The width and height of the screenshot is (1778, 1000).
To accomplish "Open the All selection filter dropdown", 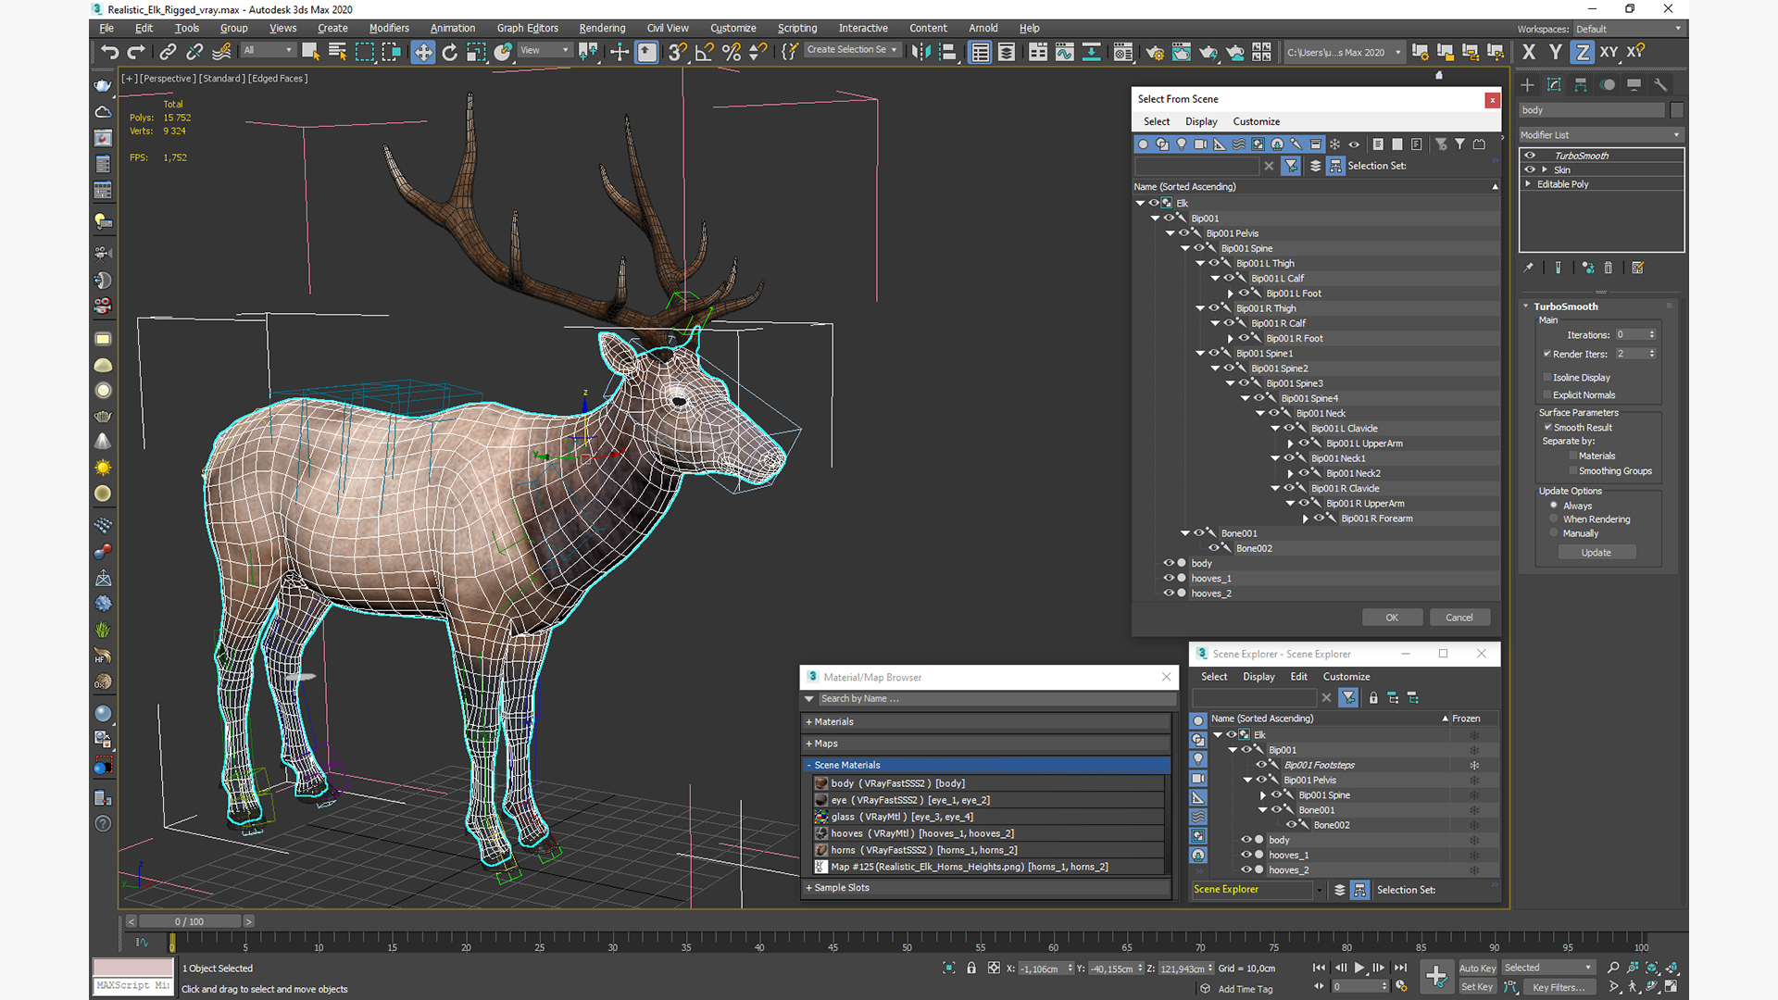I will coord(269,50).
